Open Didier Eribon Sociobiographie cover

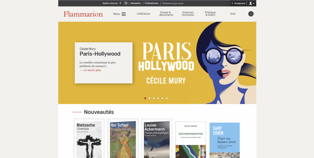pyautogui.click(x=191, y=140)
